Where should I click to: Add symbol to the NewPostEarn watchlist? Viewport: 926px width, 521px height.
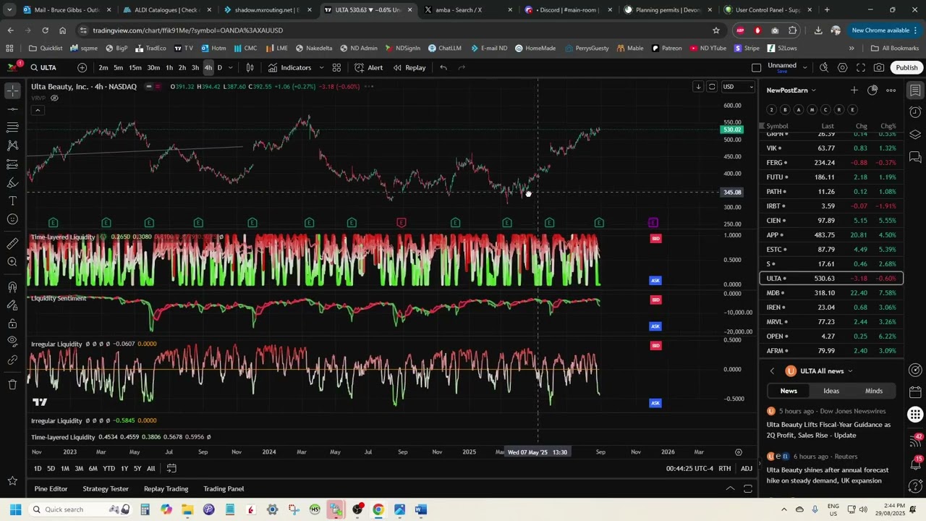click(x=854, y=90)
